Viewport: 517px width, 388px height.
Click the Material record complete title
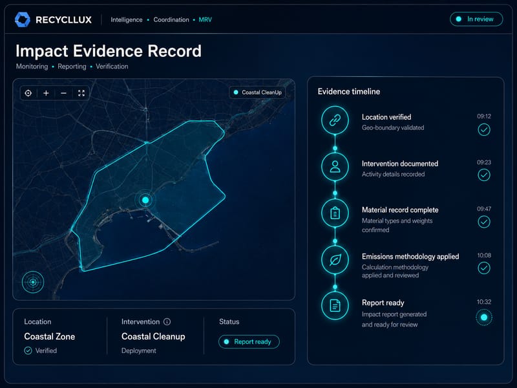pyautogui.click(x=400, y=210)
